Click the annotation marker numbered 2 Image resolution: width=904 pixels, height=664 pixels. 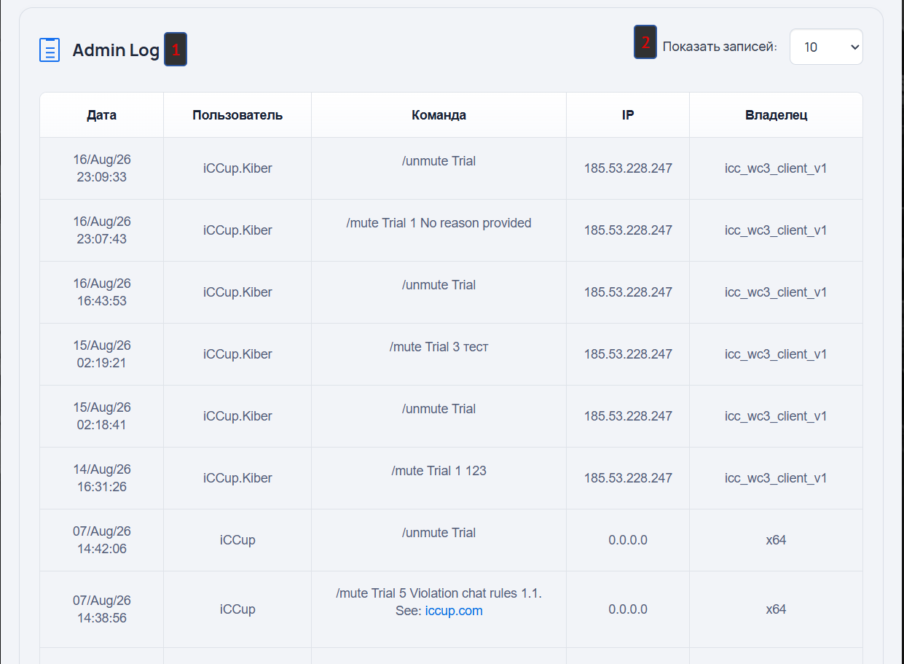click(x=645, y=42)
